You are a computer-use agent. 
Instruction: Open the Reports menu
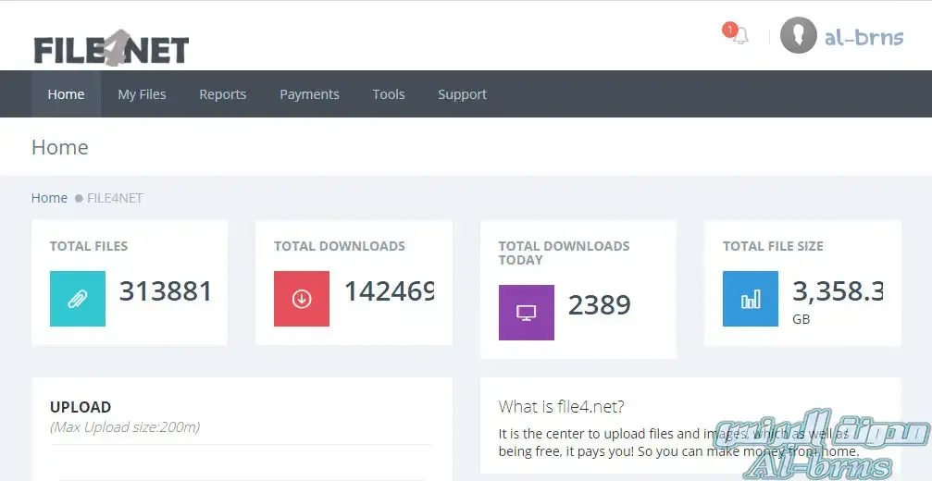click(x=222, y=93)
